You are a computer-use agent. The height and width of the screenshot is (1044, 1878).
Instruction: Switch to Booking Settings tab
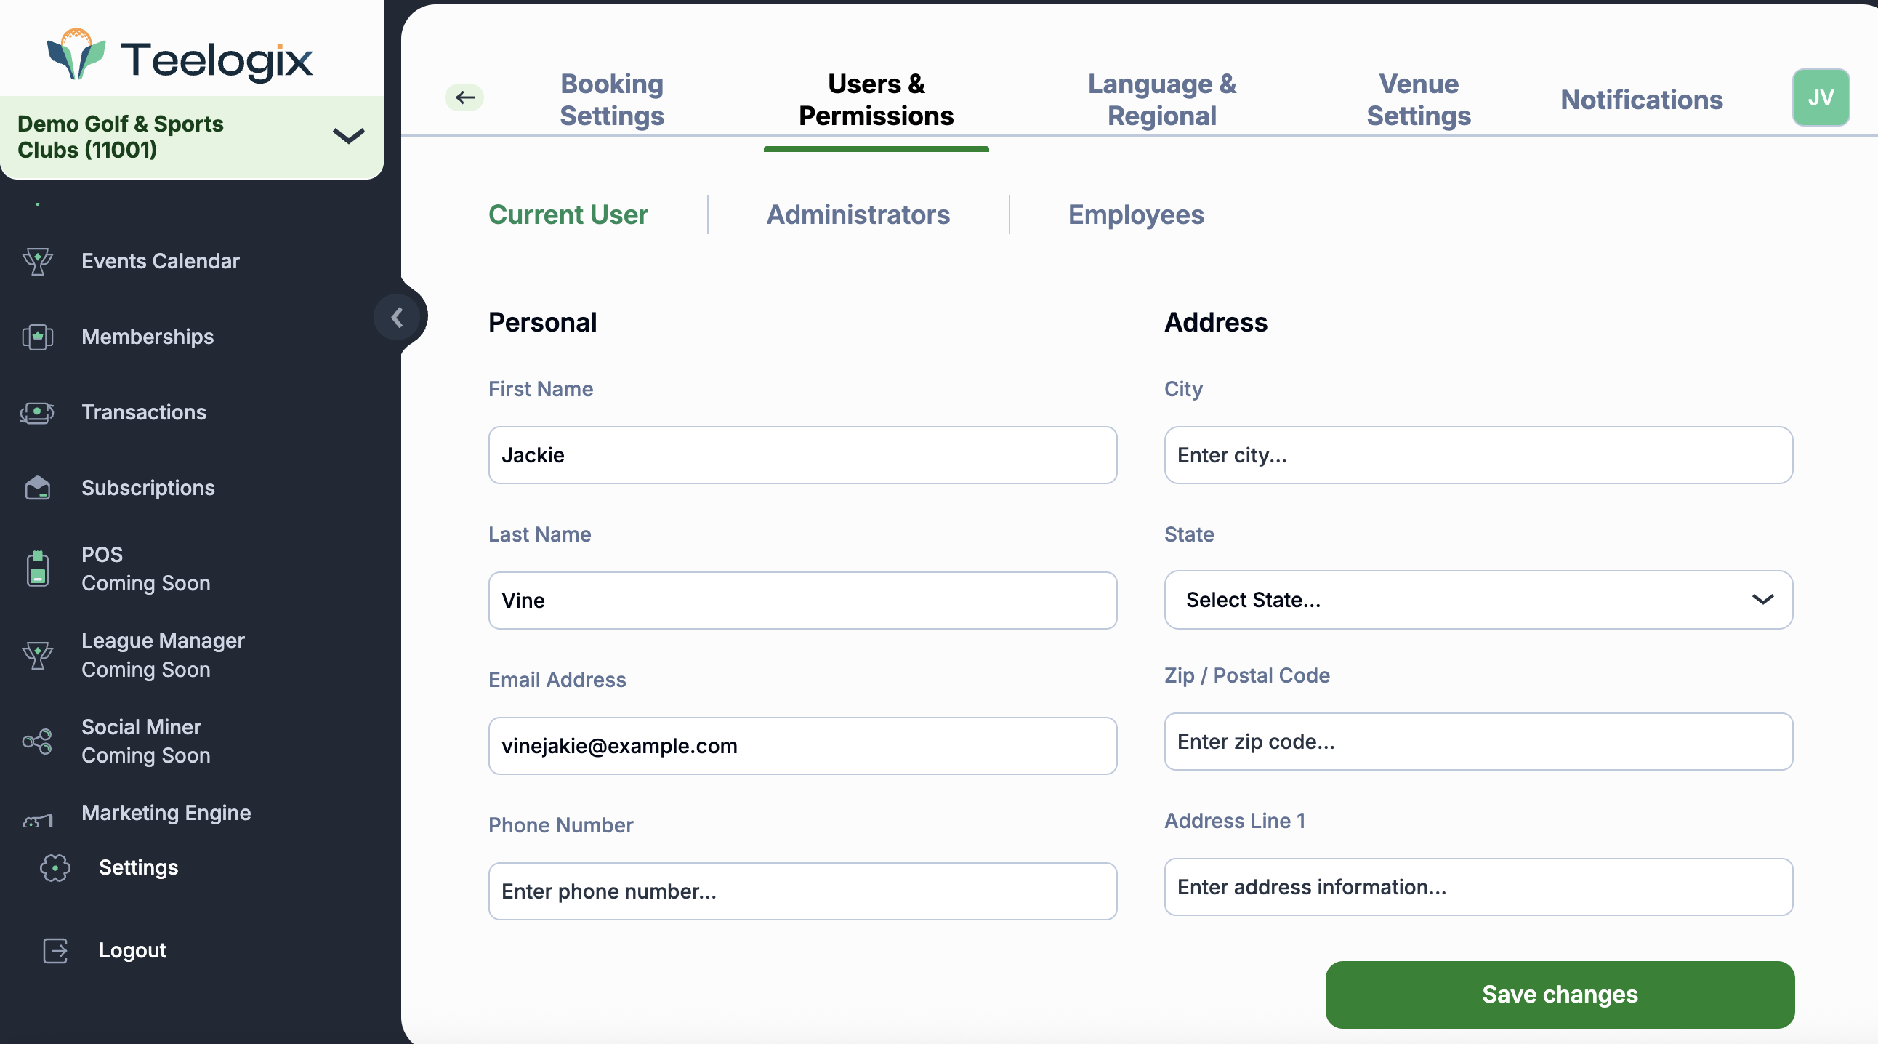tap(612, 100)
